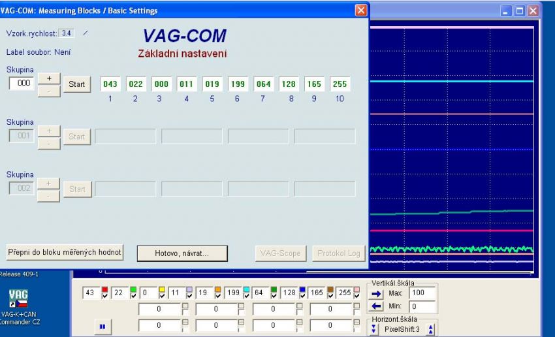Click the blue swatch beside value 128
The height and width of the screenshot is (337, 555).
click(x=302, y=290)
